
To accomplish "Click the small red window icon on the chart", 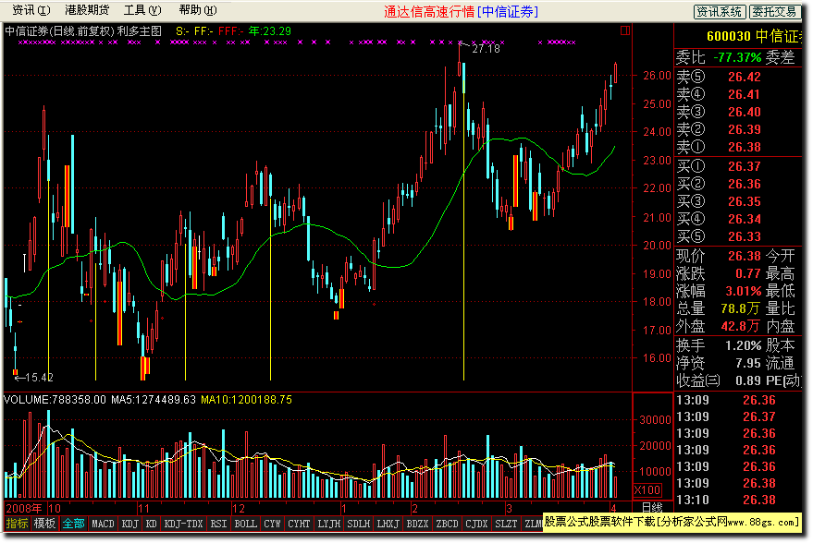I will [625, 30].
